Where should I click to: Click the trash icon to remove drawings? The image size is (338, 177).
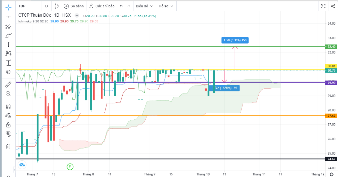coord(9,147)
